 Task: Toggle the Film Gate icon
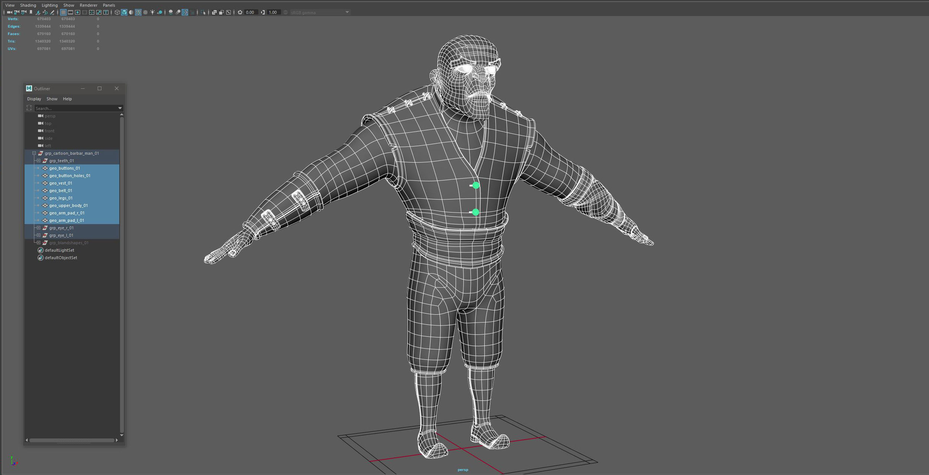coord(70,12)
